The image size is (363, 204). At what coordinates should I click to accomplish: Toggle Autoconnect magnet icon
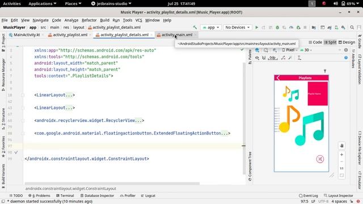pyautogui.click(x=264, y=58)
